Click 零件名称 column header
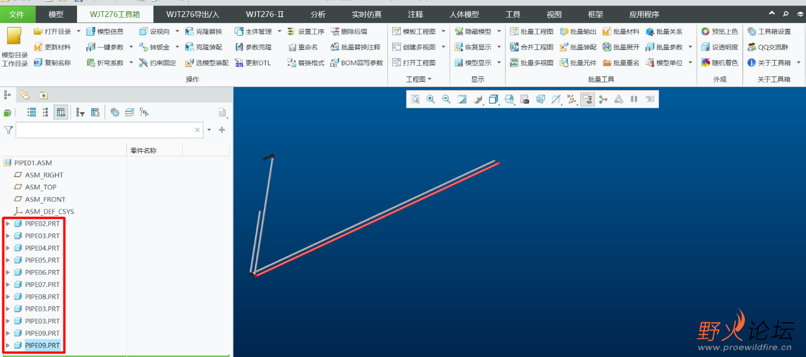Image resolution: width=806 pixels, height=357 pixels. 143,151
